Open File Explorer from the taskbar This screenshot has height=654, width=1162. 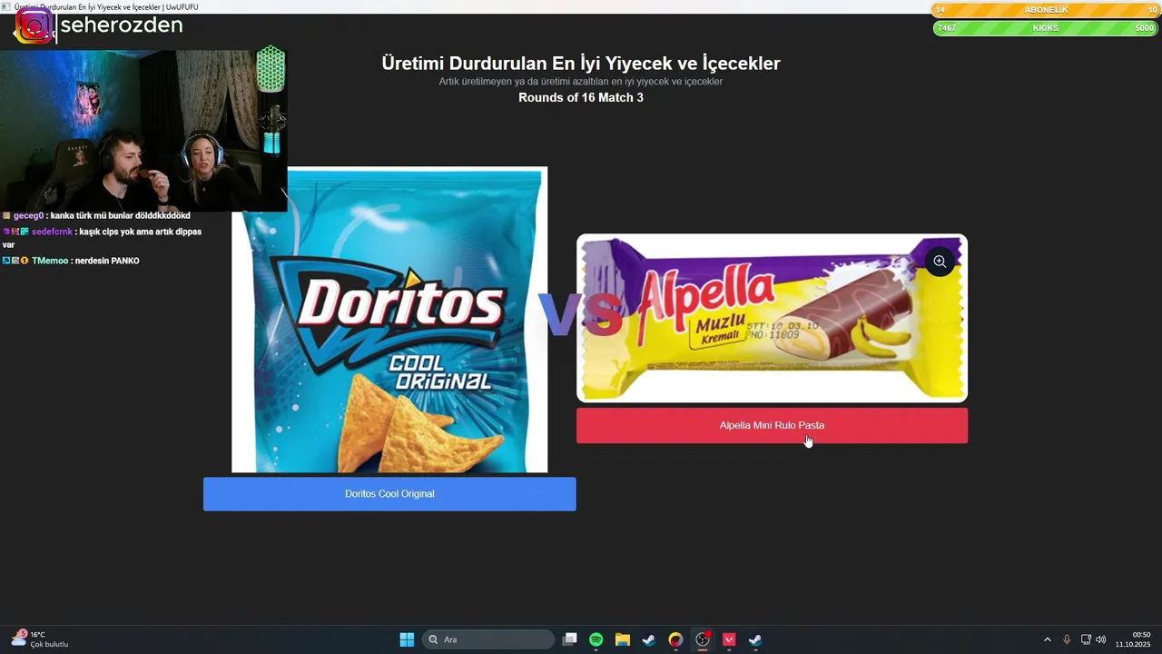[623, 639]
